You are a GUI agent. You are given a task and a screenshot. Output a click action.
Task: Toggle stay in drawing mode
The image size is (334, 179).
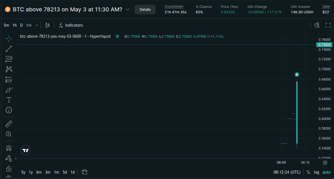click(x=9, y=158)
